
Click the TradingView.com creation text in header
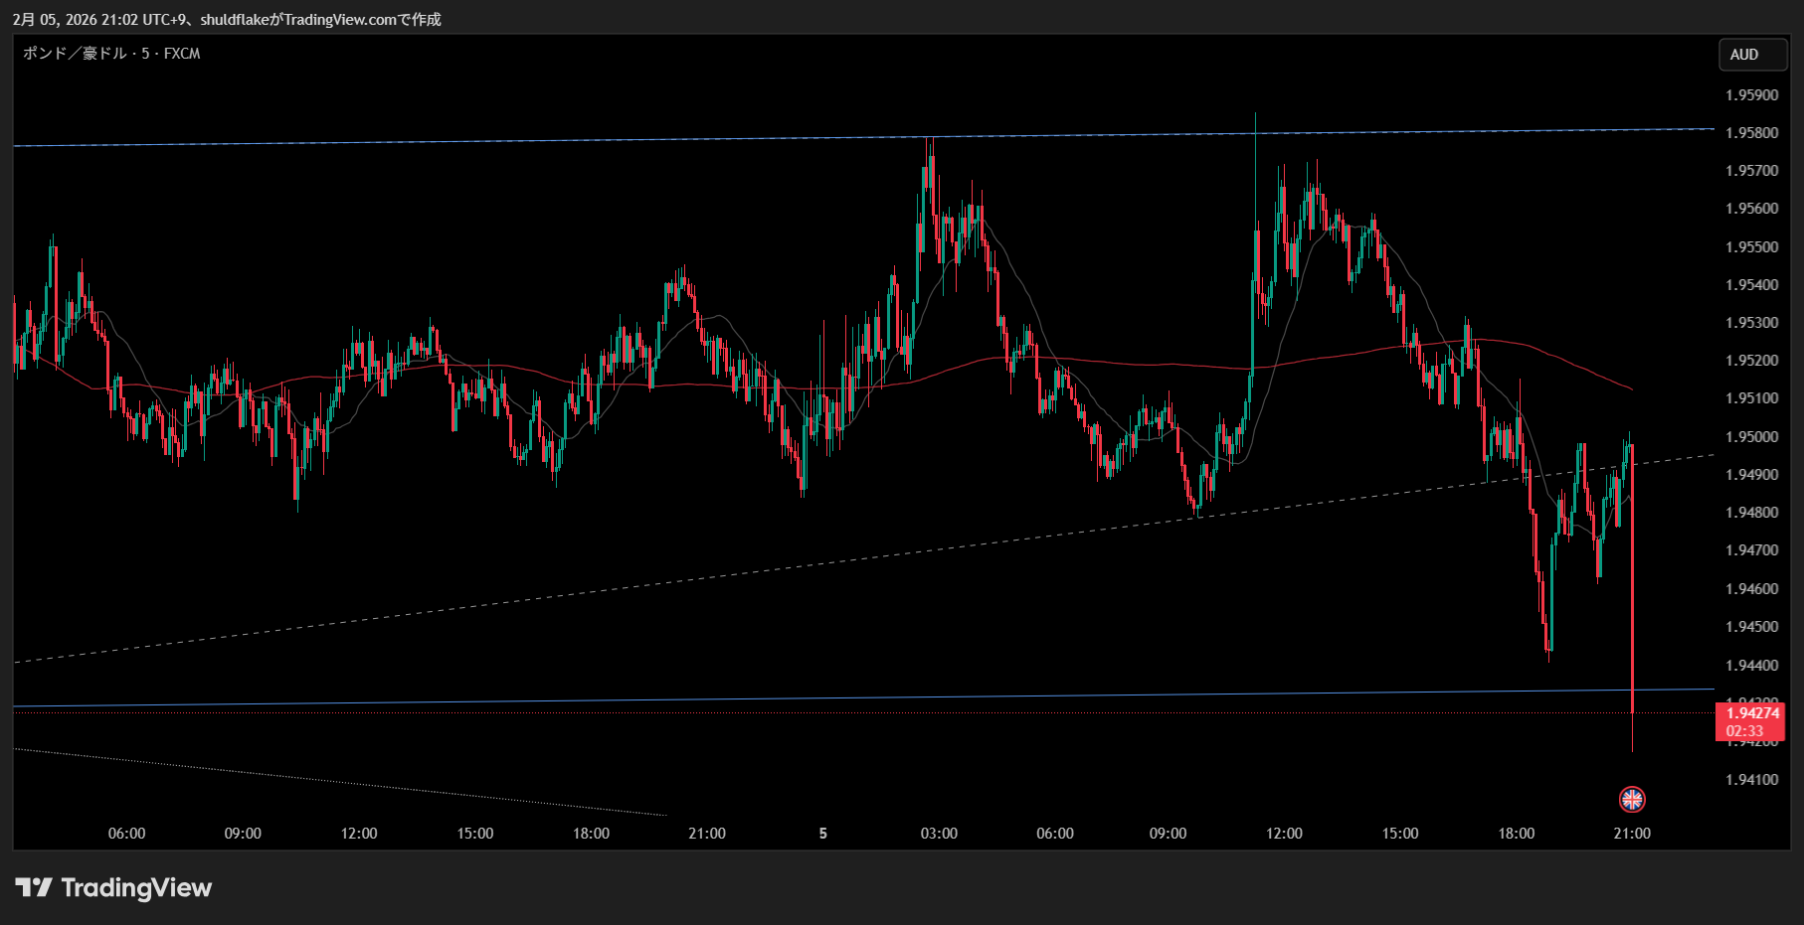coord(340,19)
